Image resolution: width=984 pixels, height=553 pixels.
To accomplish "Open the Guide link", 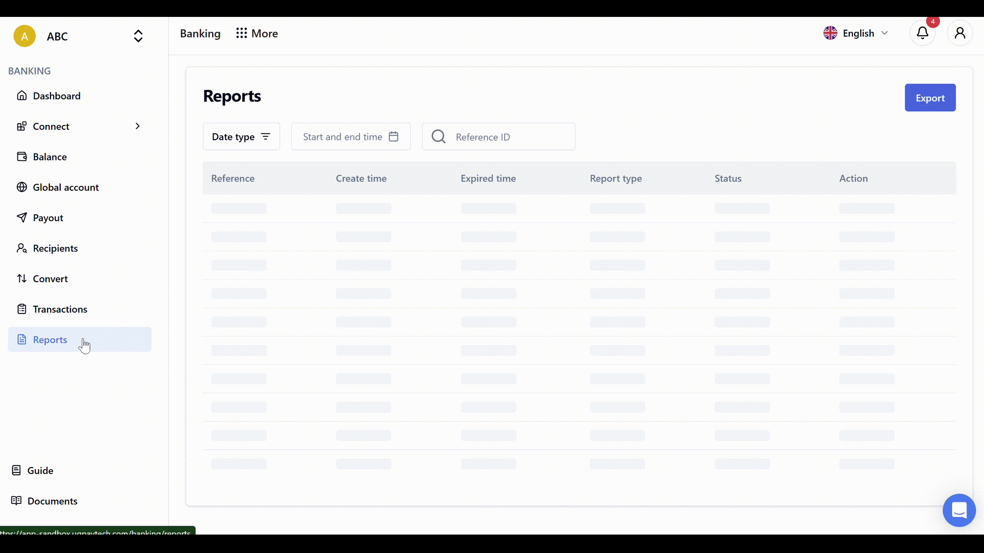I will coord(40,470).
